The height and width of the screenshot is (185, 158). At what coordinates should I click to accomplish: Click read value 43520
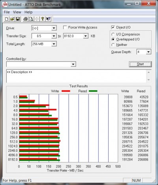coord(144,97)
